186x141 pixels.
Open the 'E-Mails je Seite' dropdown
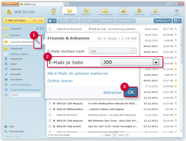130,62
